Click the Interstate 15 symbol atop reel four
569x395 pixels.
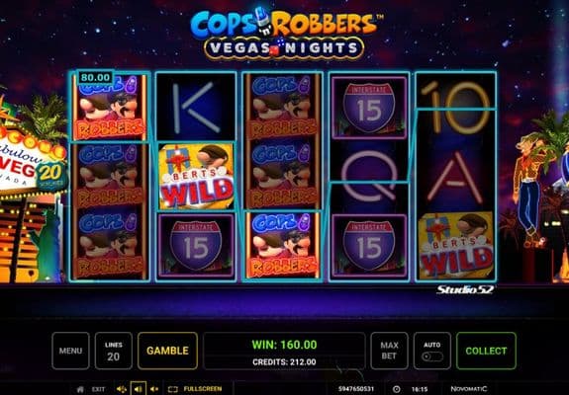click(369, 108)
